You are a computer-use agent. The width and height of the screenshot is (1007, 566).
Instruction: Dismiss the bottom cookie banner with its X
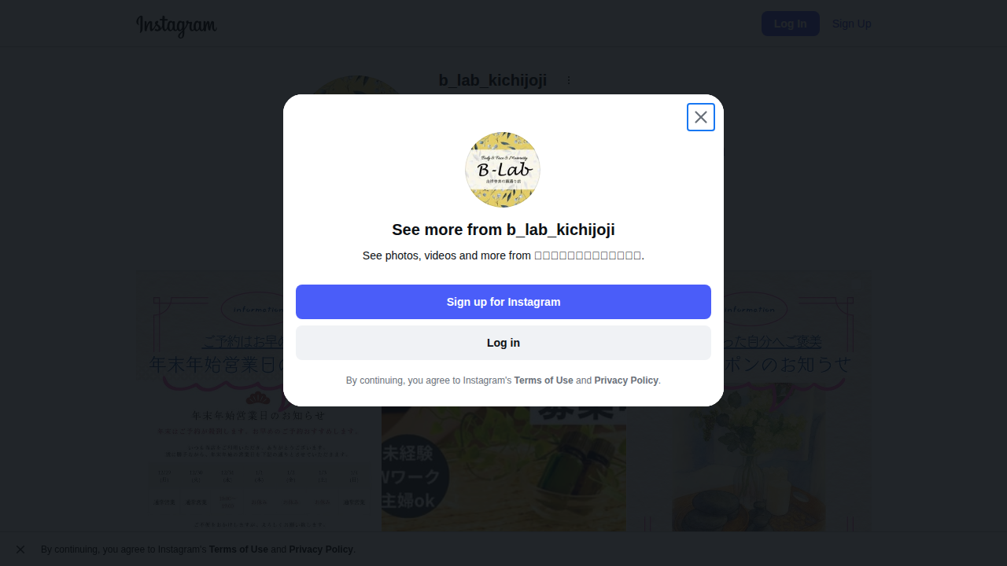[x=20, y=549]
